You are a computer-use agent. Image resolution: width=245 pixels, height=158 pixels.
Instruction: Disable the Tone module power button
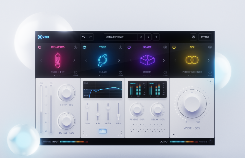[x=84, y=47]
